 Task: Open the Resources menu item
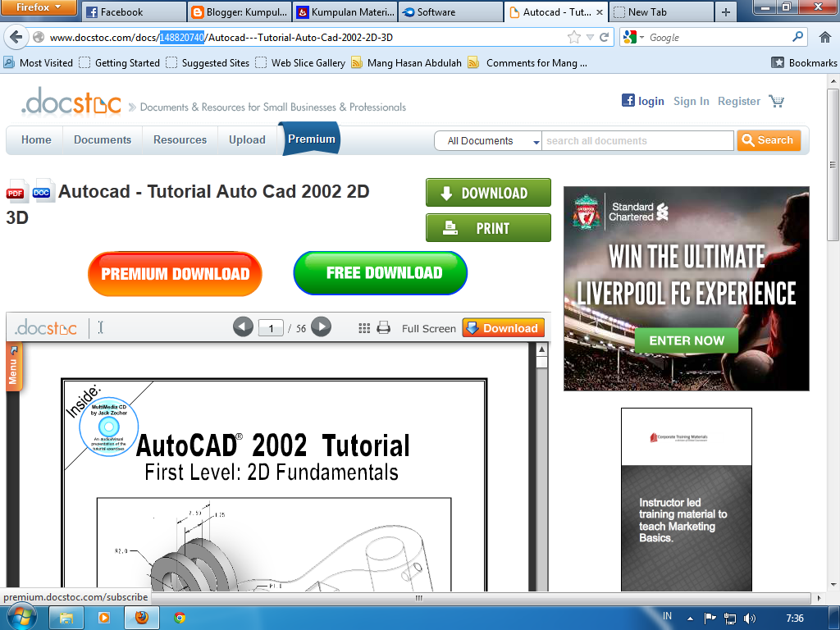(x=180, y=139)
